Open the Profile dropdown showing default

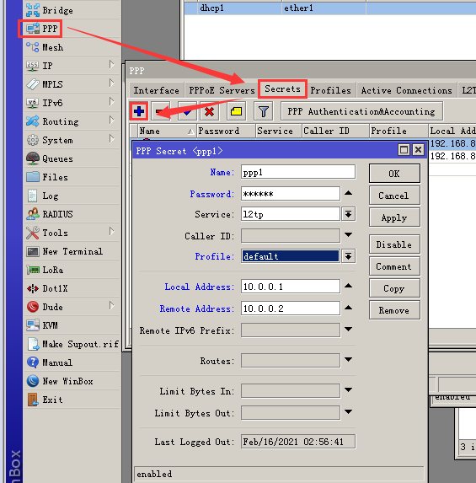pos(348,256)
